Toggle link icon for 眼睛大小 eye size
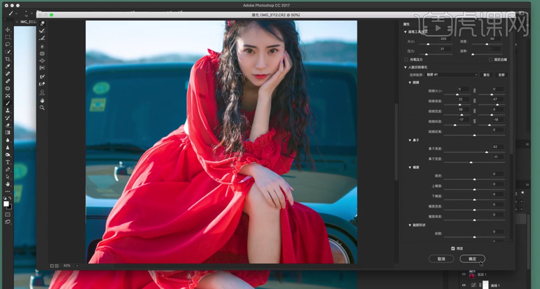Screen dimensions: 540x289 point(474,91)
